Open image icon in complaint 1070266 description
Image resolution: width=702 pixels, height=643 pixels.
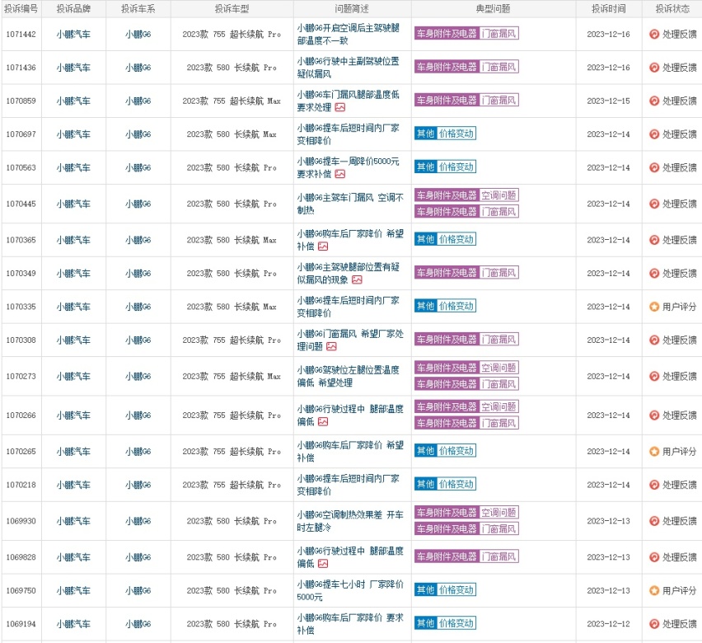pos(323,421)
